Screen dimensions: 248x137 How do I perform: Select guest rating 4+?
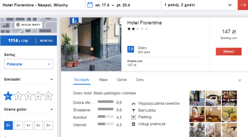(x=29, y=125)
